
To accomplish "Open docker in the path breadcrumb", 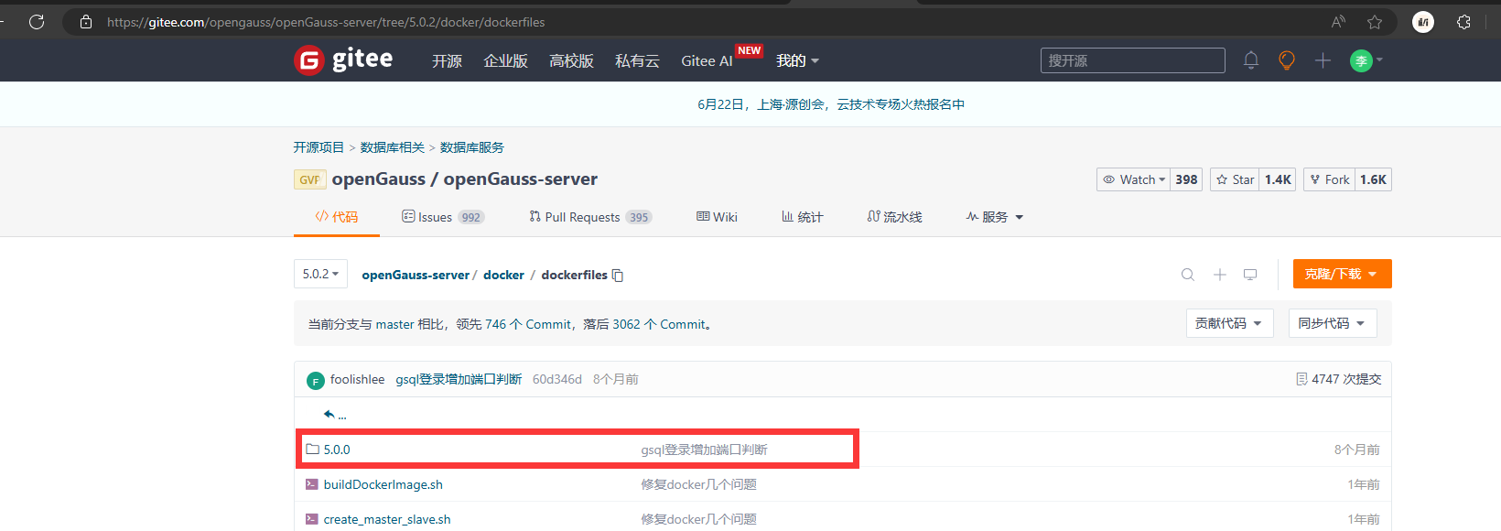I will [503, 275].
